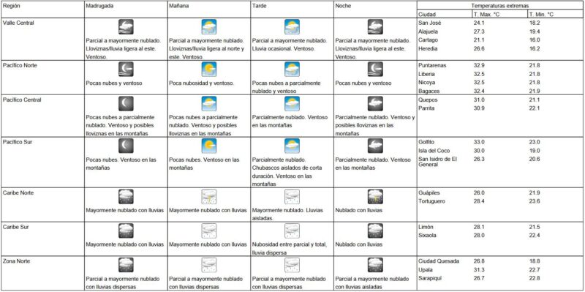Click the Caribe Sur Noche rain icon
This screenshot has width=585, height=292.
375,231
